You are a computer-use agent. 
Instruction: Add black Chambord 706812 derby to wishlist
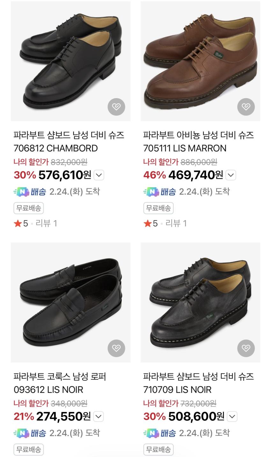pos(116,107)
